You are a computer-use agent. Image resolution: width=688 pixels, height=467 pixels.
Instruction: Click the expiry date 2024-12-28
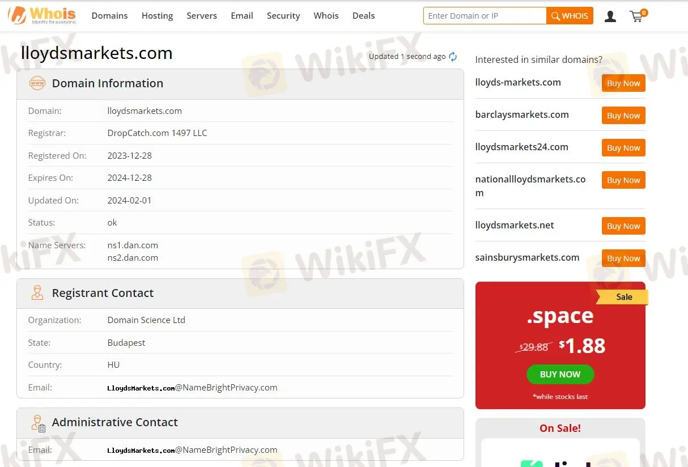130,177
